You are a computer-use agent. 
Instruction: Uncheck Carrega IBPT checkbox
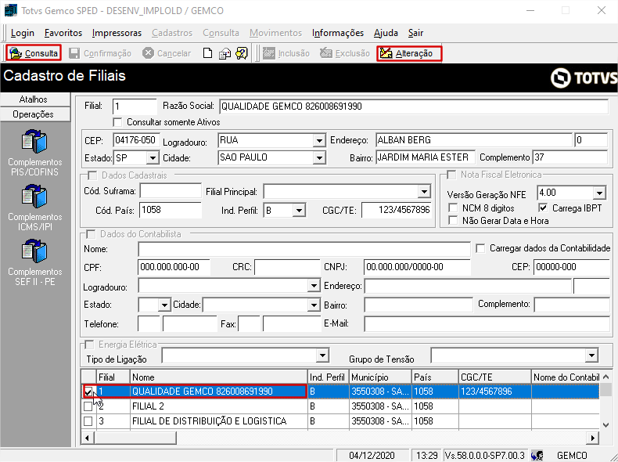543,208
